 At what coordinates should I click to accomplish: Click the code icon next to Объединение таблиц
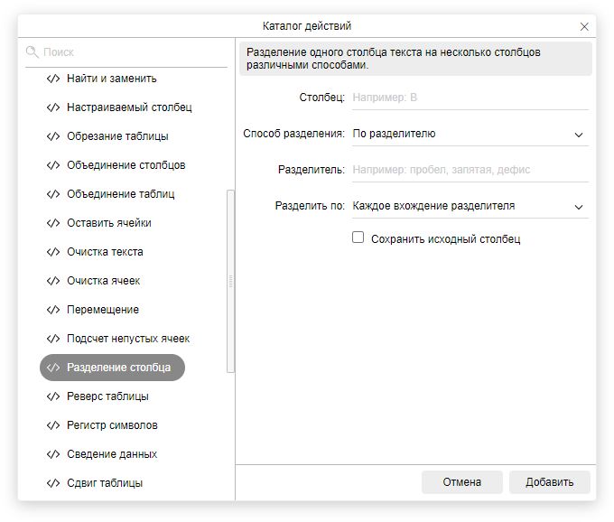[53, 194]
